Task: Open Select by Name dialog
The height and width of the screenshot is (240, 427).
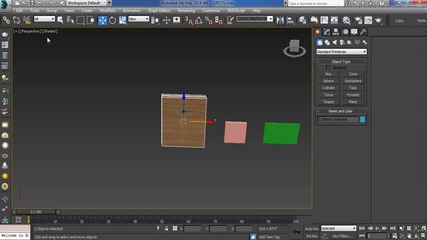Action: click(x=70, y=20)
